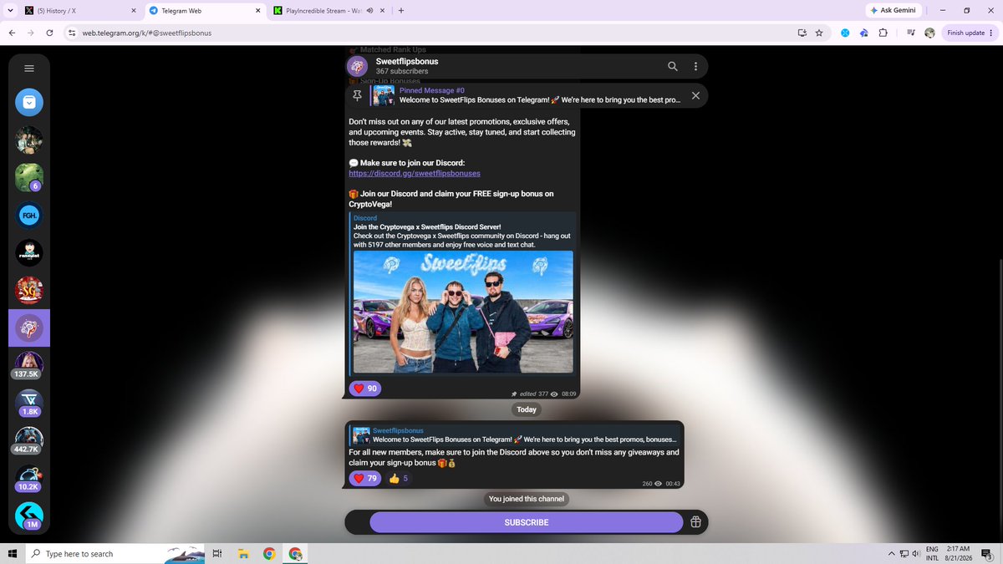Click the site information icon in address bar
This screenshot has width=1003, height=564.
72,33
